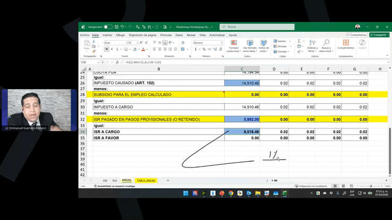
Task: Decrease decimal places
Action: (x=221, y=49)
